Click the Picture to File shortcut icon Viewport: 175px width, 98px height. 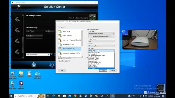click(60, 31)
